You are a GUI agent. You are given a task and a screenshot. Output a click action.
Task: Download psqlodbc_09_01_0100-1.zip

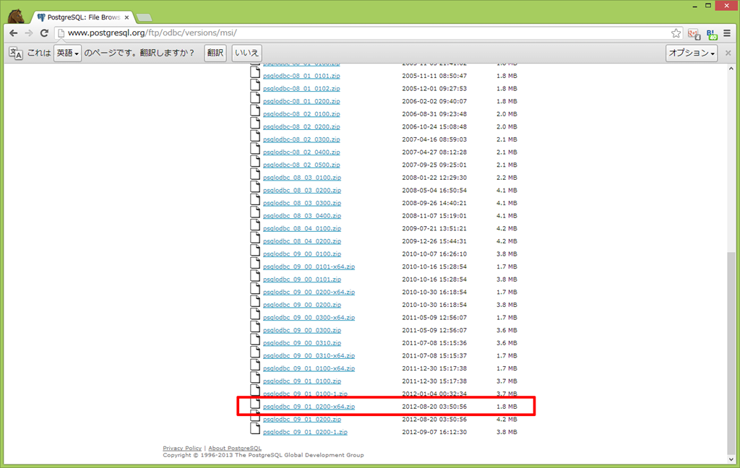[x=306, y=394]
